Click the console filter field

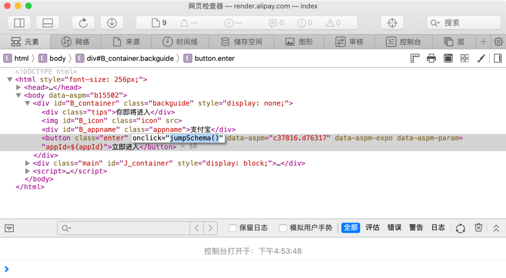[124, 228]
